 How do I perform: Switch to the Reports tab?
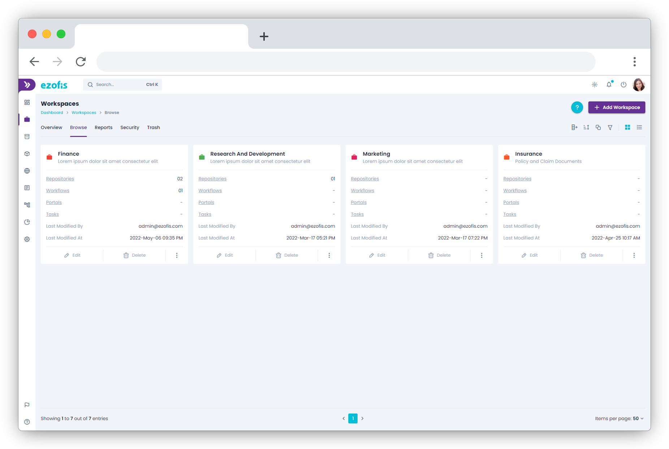click(x=103, y=127)
